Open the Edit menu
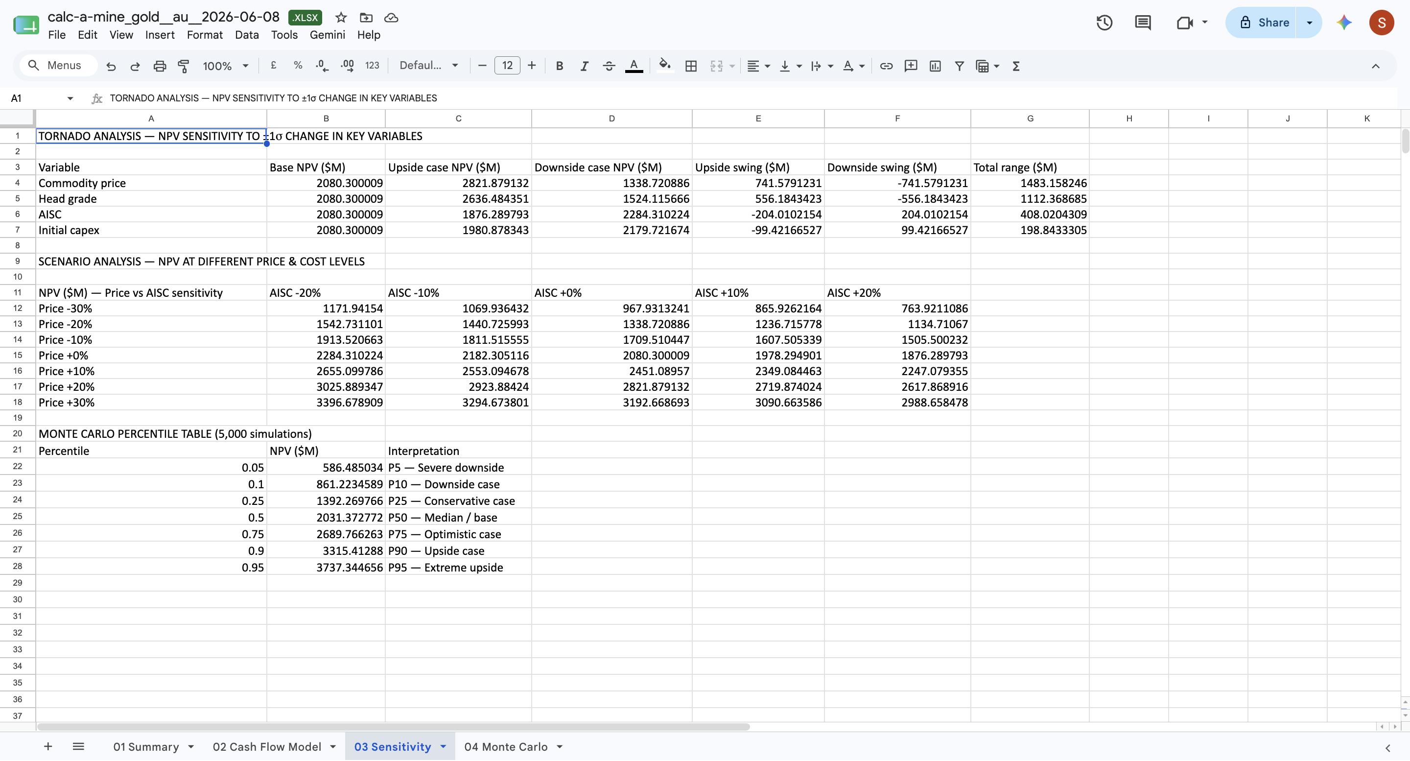This screenshot has height=761, width=1410. [x=88, y=35]
